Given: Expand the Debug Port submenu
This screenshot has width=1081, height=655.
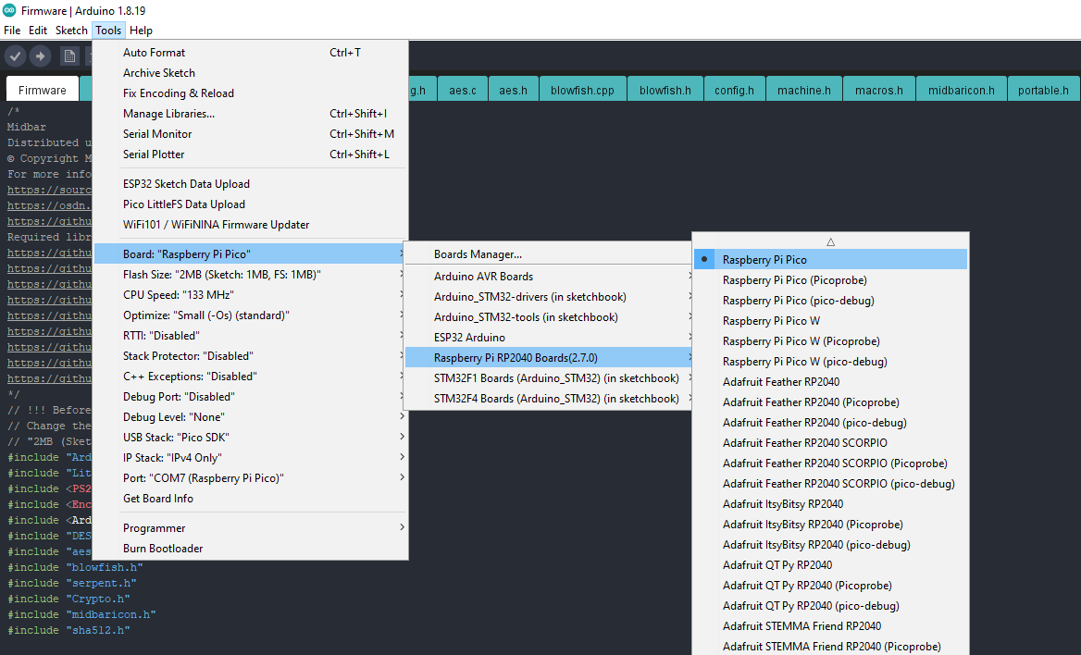Looking at the screenshot, I should point(251,397).
